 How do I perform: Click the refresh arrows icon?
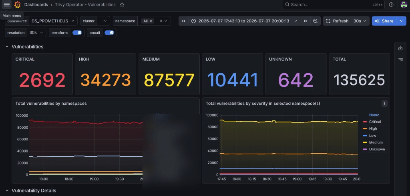pyautogui.click(x=328, y=21)
